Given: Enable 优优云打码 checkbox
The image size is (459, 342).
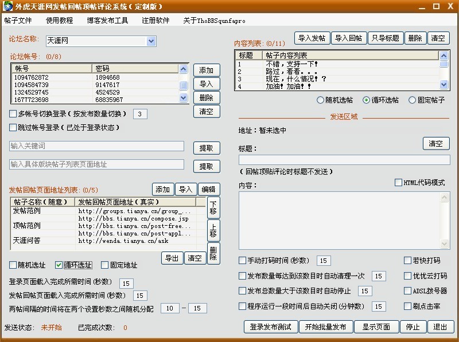Looking at the screenshot, I should 407,276.
